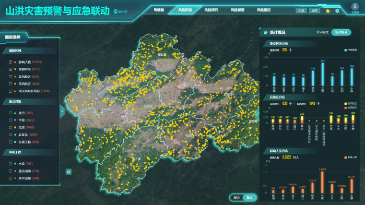365x205 pixels.
Task: Switch map points to 聚合 mode
Action: click(x=237, y=198)
